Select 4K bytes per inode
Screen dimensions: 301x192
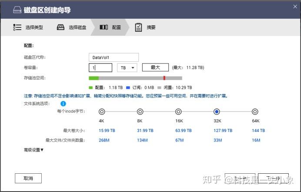pyautogui.click(x=102, y=111)
